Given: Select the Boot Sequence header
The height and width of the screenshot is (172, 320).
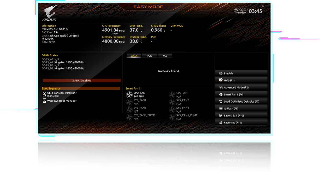Looking at the screenshot, I should point(81,88).
